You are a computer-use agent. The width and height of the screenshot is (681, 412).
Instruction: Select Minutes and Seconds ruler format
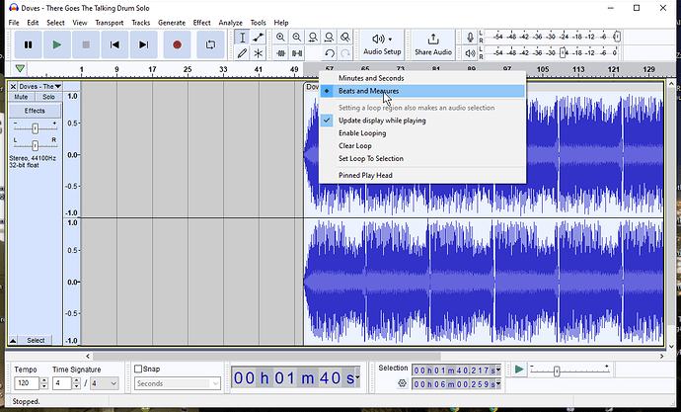tap(370, 78)
